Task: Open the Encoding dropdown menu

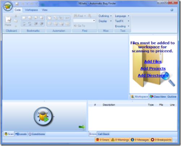Action: 122,26
